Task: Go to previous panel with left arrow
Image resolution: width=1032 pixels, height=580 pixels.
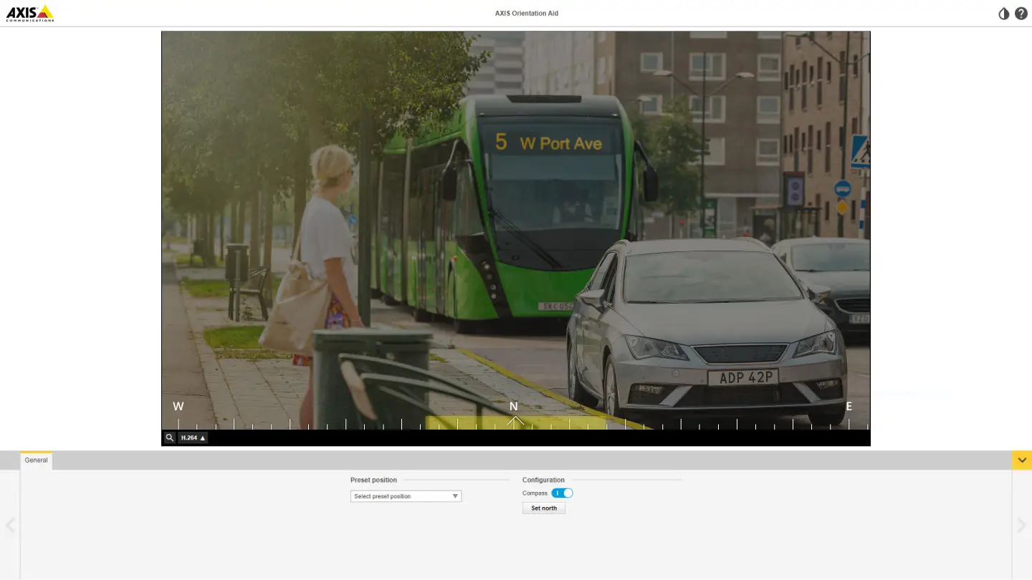Action: coord(10,525)
